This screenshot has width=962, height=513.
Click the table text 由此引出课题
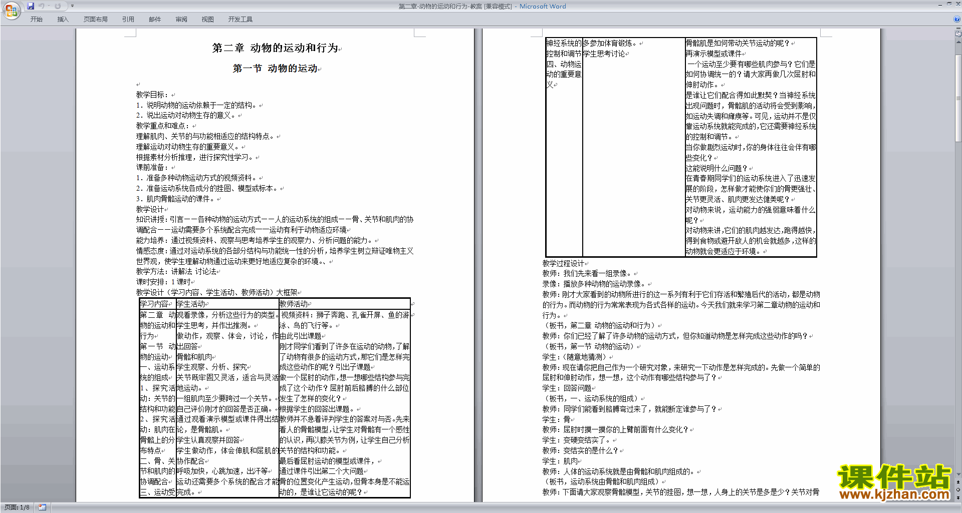[x=300, y=336]
